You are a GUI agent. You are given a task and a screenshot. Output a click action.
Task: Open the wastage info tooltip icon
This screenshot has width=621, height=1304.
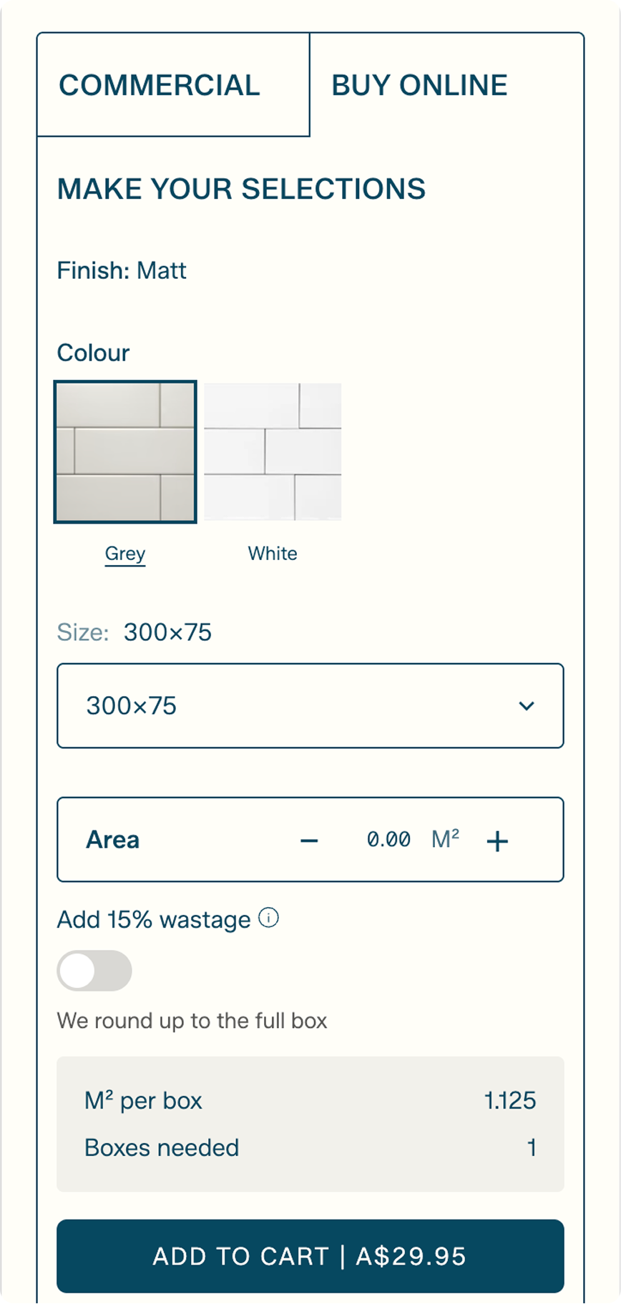(268, 918)
